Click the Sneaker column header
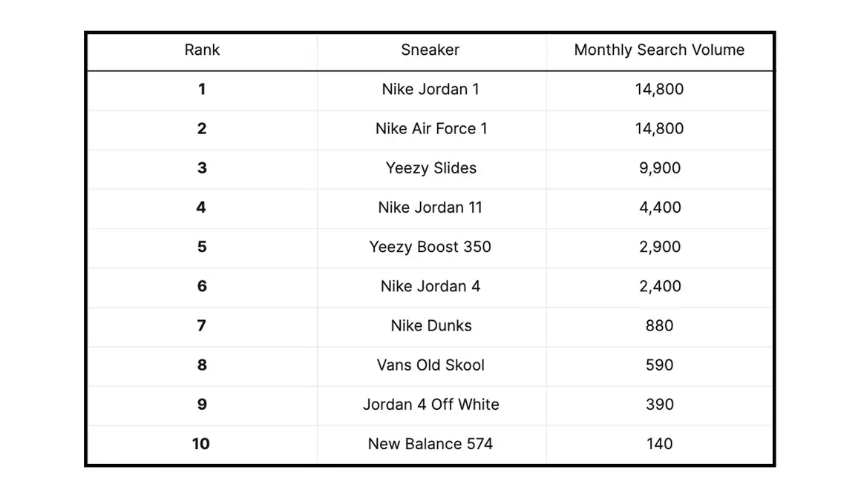Screen dimensions: 861x498 [x=430, y=50]
